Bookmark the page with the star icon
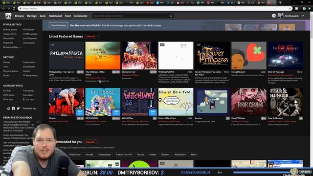Image resolution: width=313 pixels, height=176 pixels. pos(290,9)
